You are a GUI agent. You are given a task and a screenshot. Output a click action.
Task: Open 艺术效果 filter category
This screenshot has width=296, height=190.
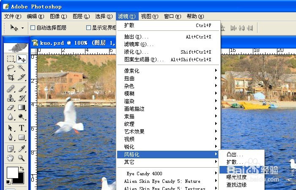(168, 132)
